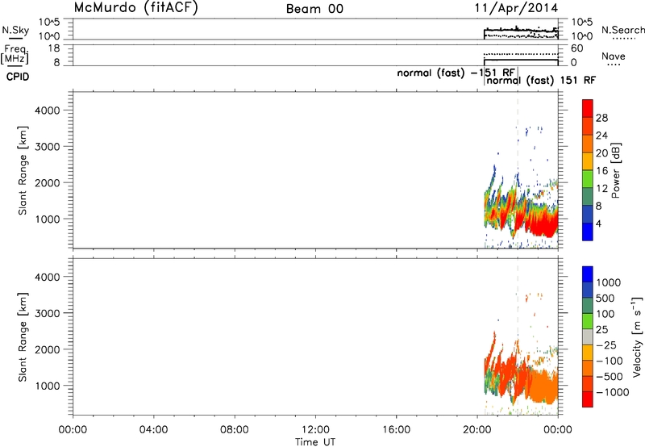Click the 'Freq. [MHz]' axis label
Viewport: 645px width, 447px height.
[x=15, y=54]
